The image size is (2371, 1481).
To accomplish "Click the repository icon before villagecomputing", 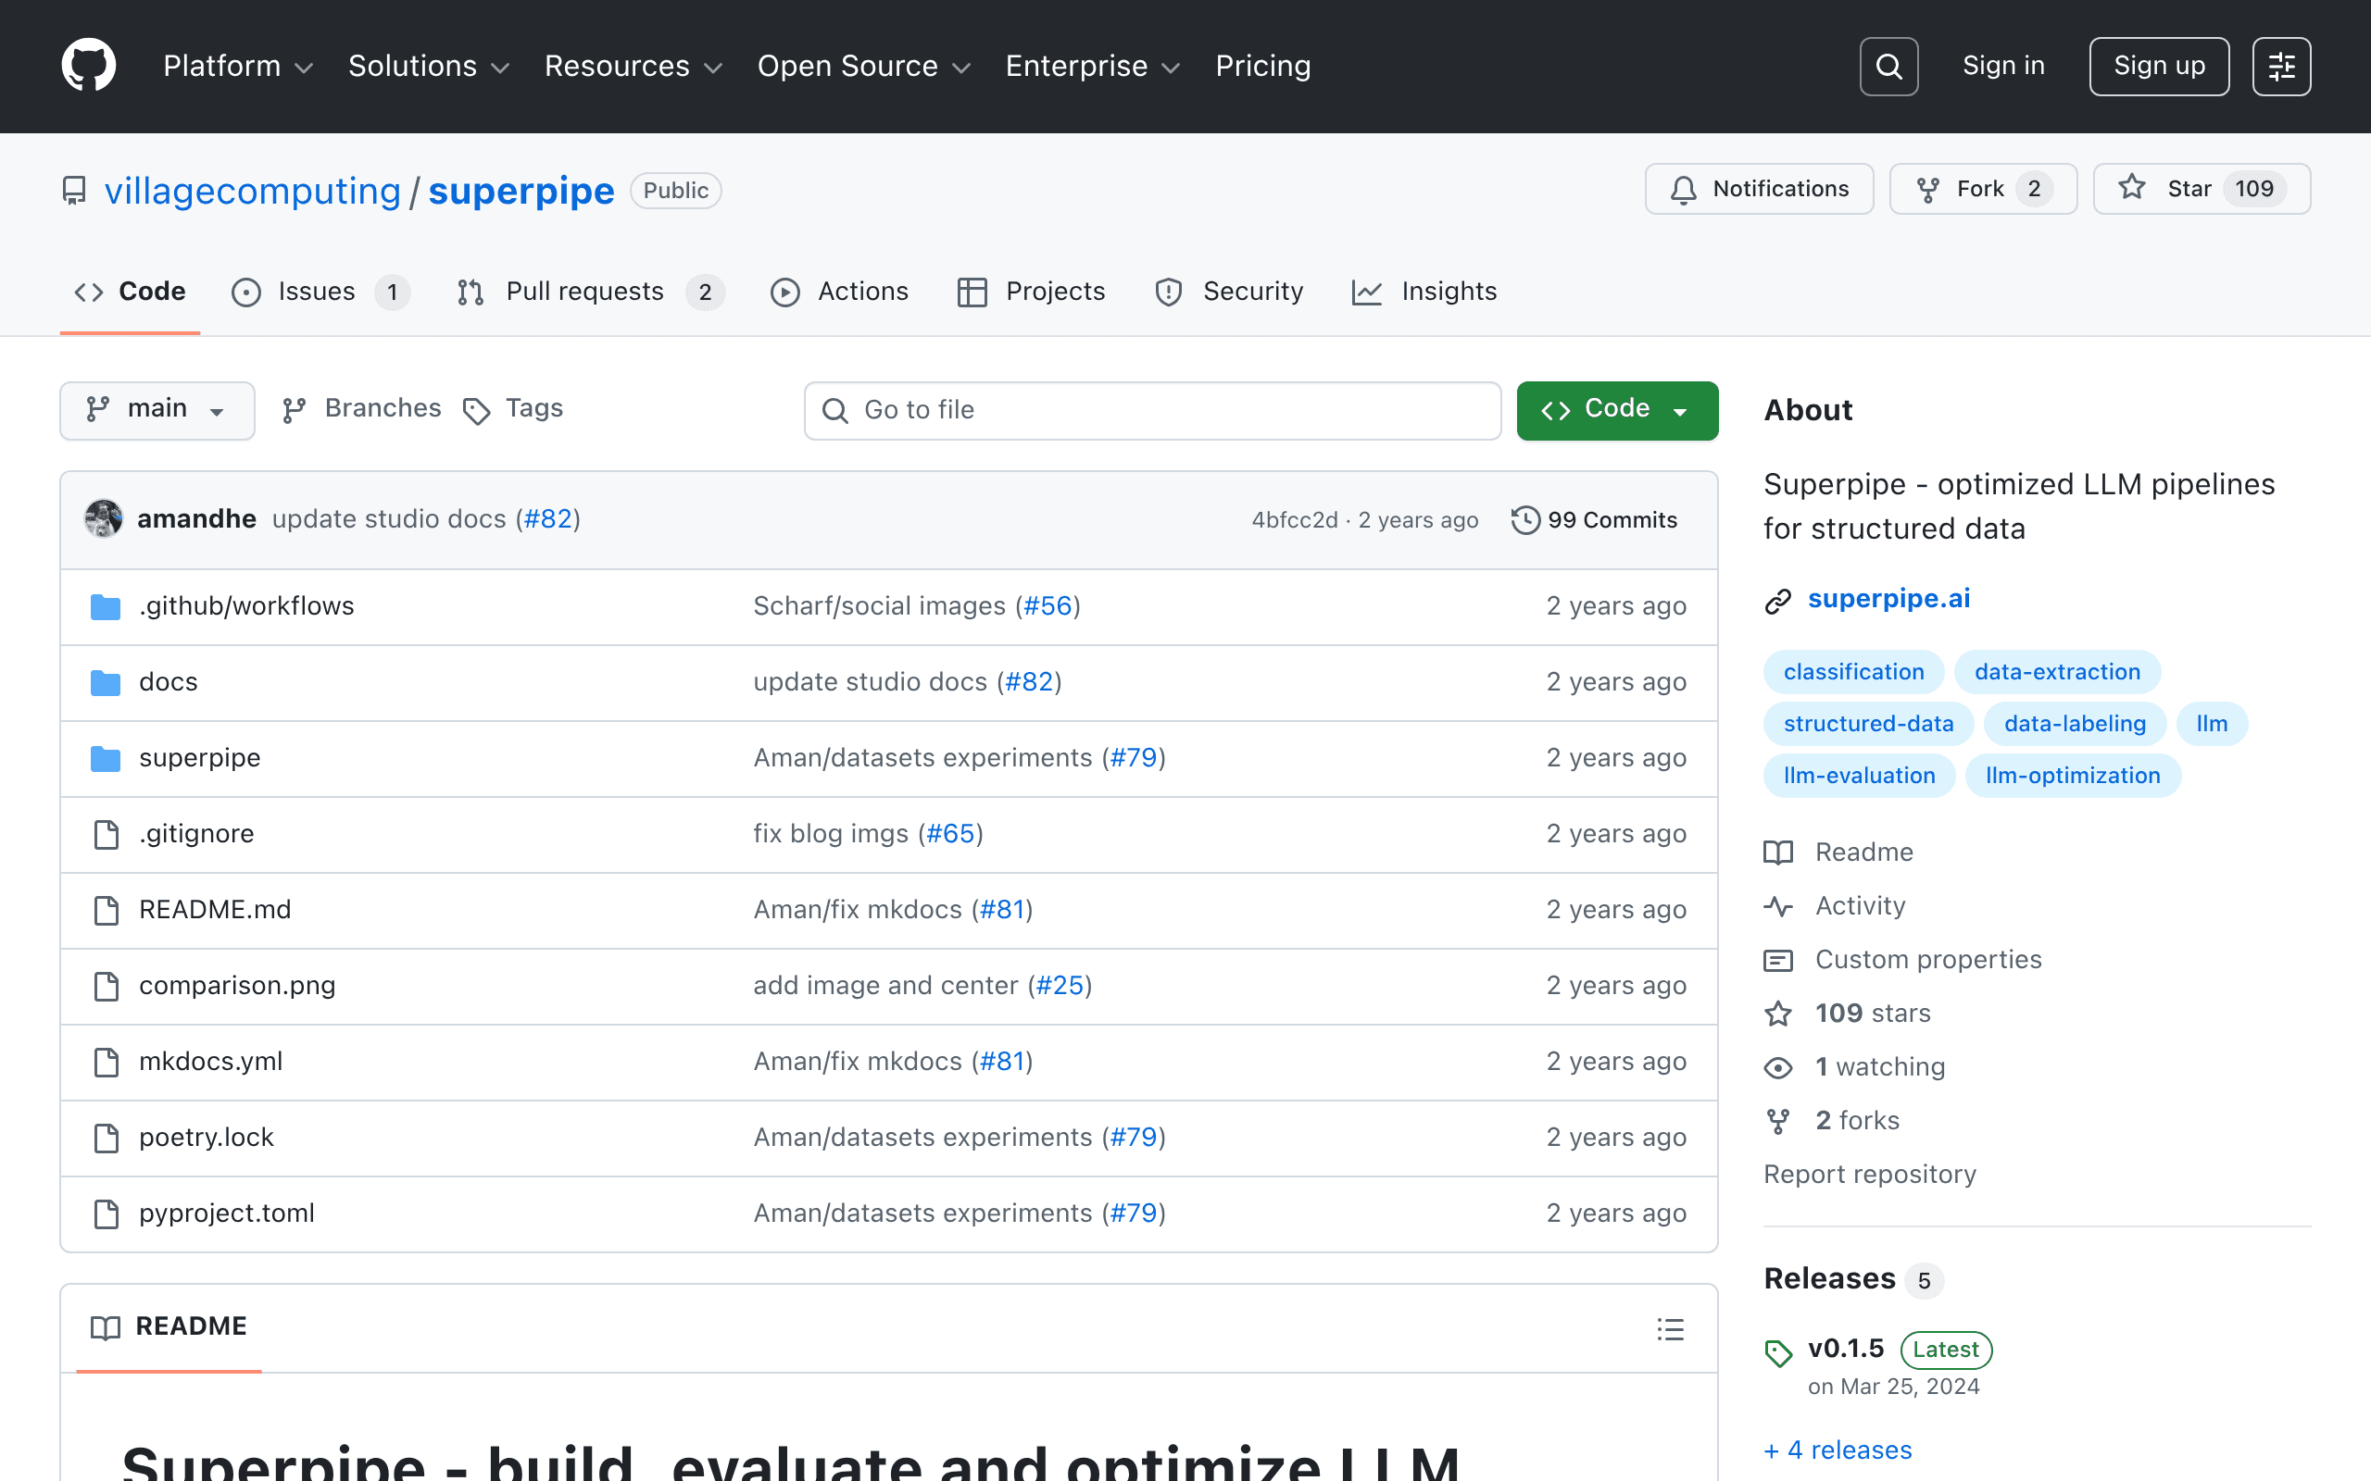I will click(x=74, y=191).
